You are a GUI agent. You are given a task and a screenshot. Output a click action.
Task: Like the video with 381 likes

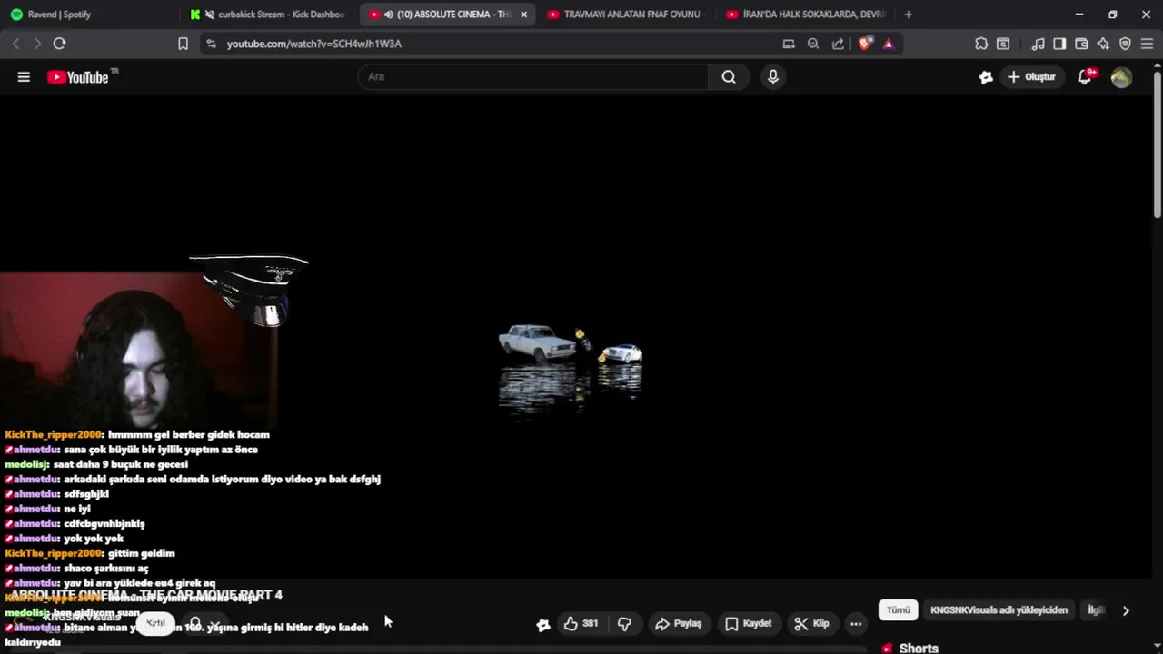[x=580, y=624]
